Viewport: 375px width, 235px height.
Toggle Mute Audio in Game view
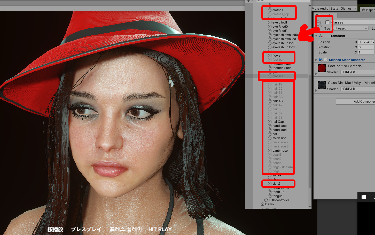point(320,9)
